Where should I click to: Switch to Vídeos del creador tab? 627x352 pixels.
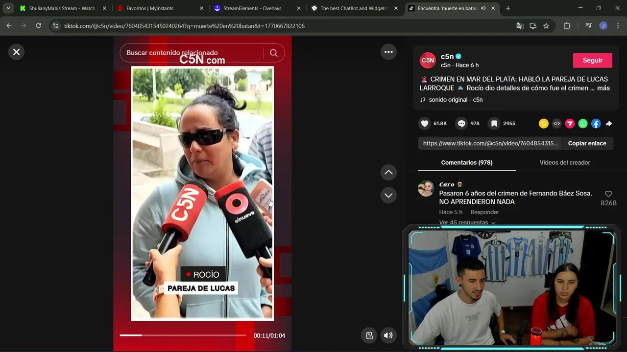(x=565, y=162)
